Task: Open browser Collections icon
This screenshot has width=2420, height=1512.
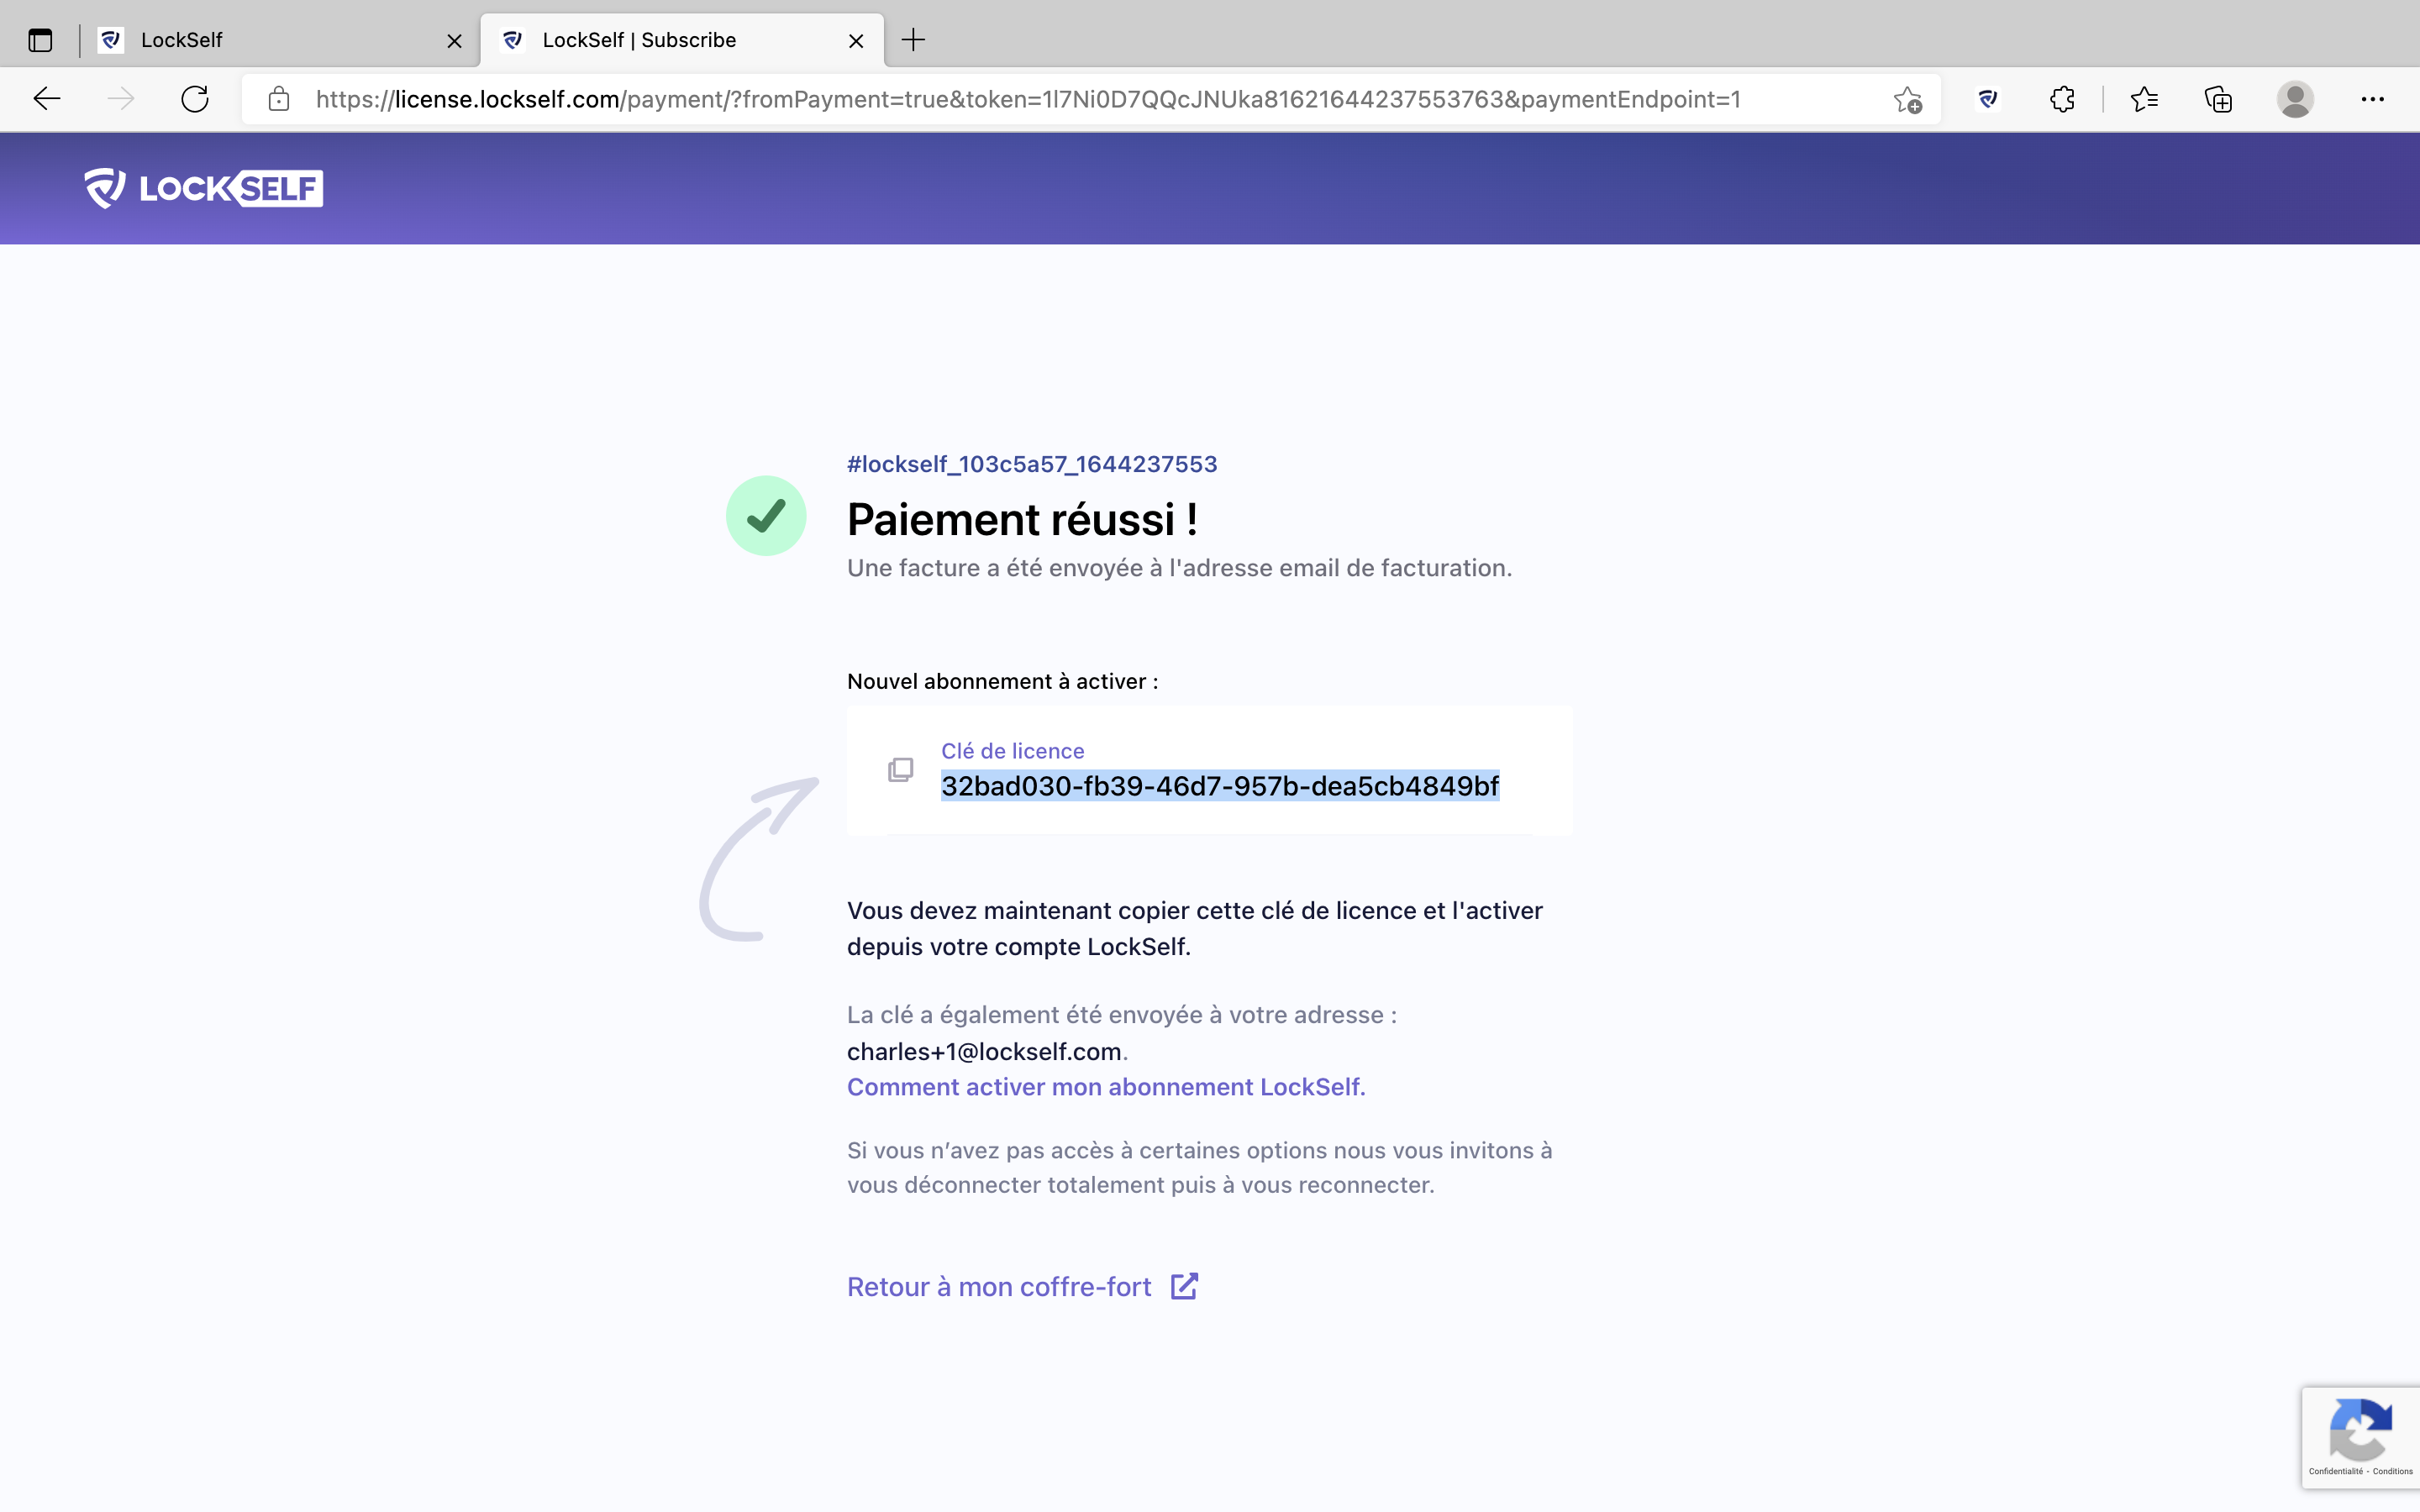Action: 2218,99
